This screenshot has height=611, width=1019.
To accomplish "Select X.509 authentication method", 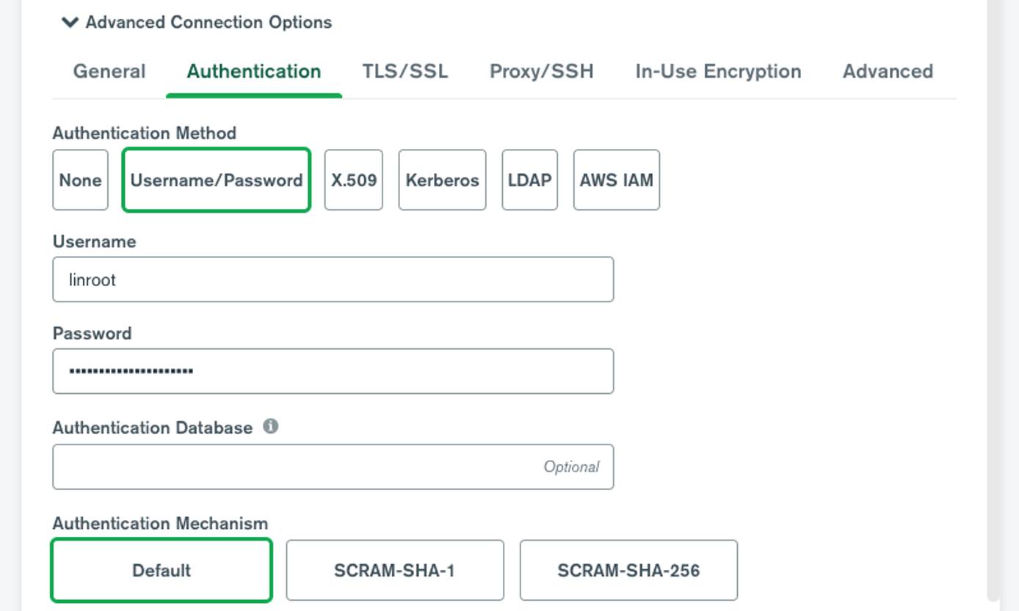I will 354,180.
